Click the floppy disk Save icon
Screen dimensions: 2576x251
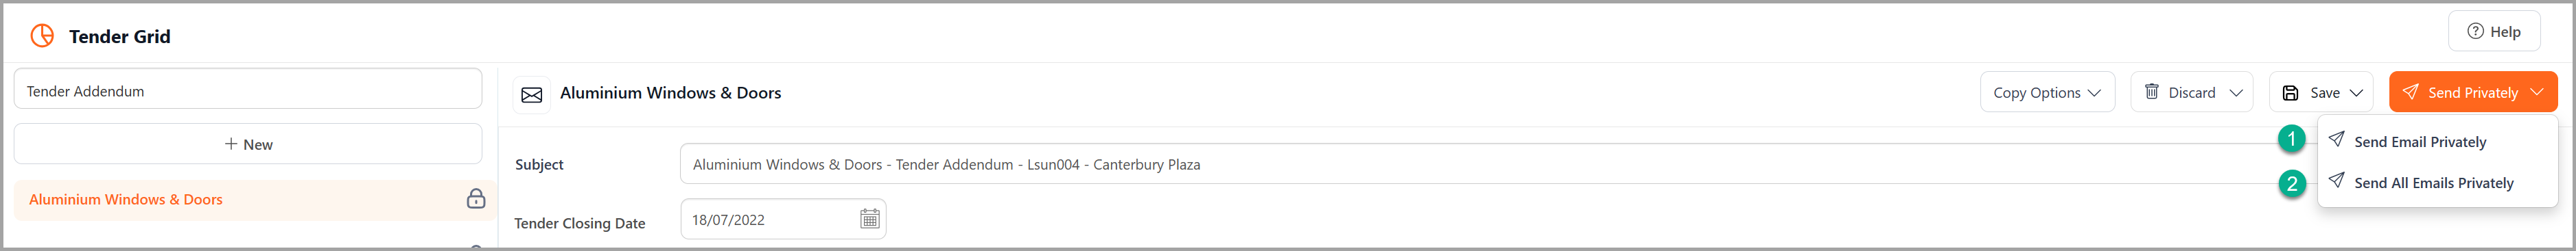2290,92
